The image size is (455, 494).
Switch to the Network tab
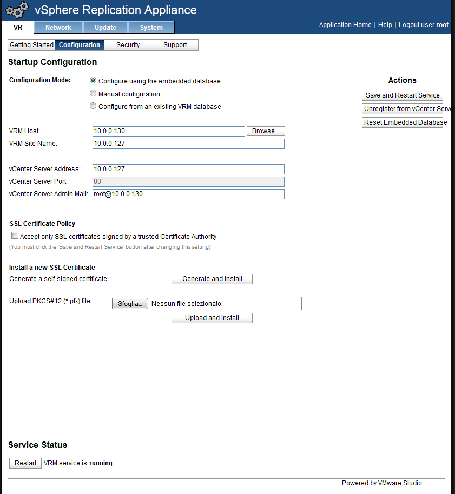pos(58,27)
